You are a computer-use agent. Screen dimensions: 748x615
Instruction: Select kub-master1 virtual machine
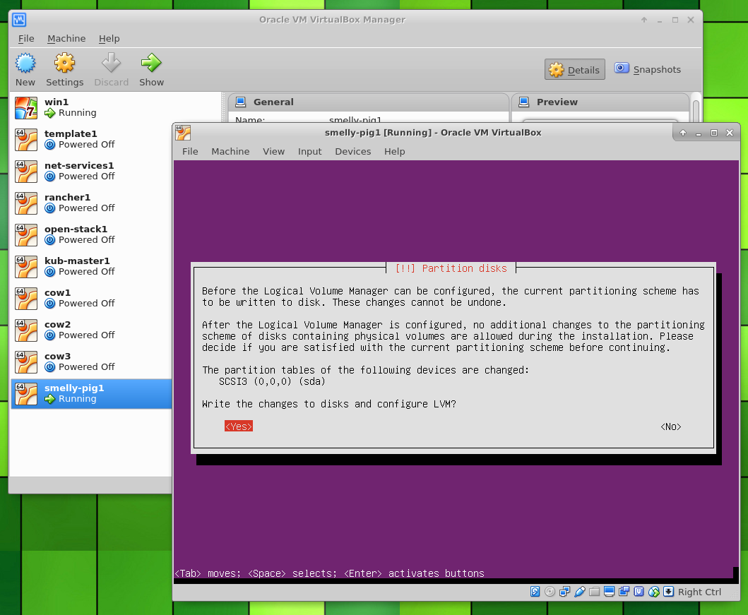(x=91, y=266)
